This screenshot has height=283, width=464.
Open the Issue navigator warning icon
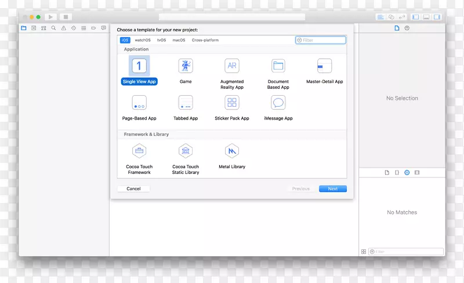tap(64, 28)
